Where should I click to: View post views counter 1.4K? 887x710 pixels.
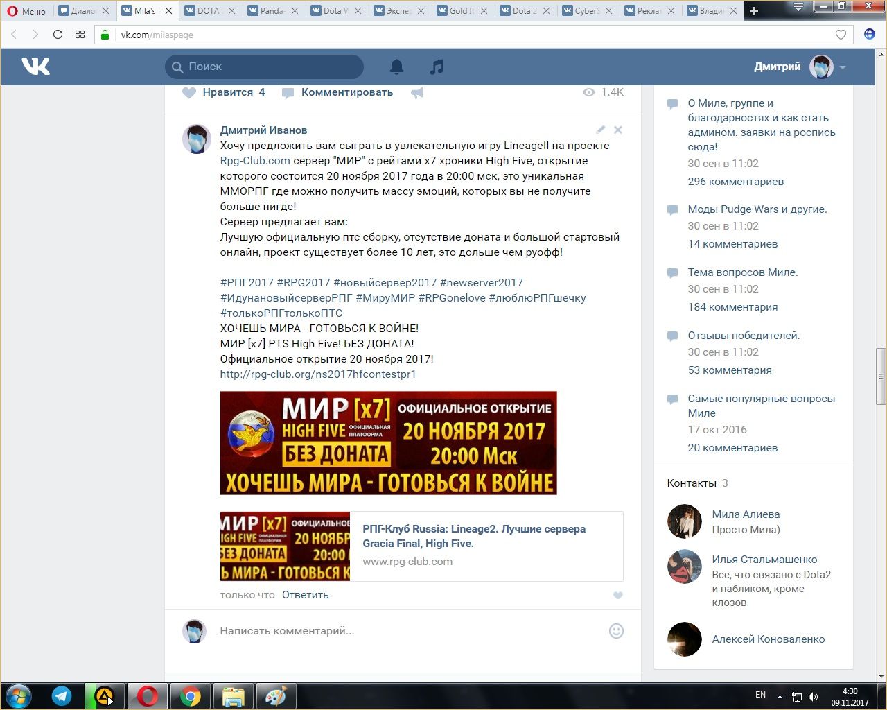pyautogui.click(x=604, y=92)
